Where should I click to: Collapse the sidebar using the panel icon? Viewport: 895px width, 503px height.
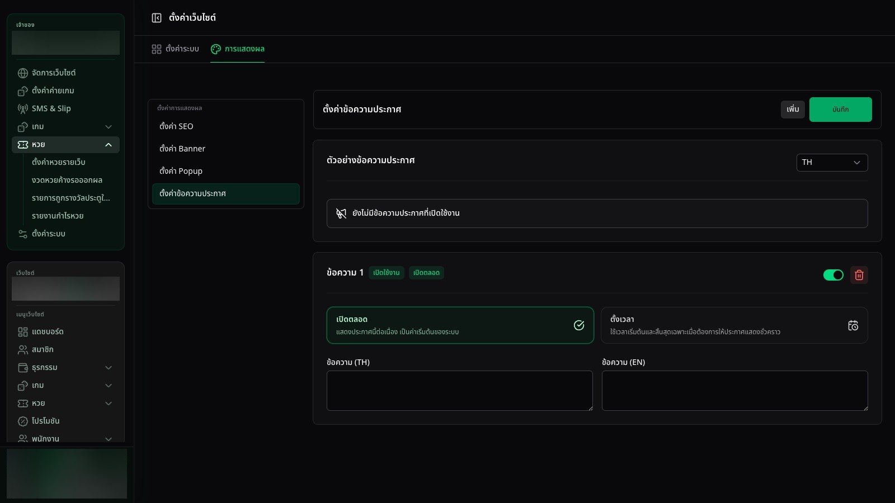(x=157, y=18)
